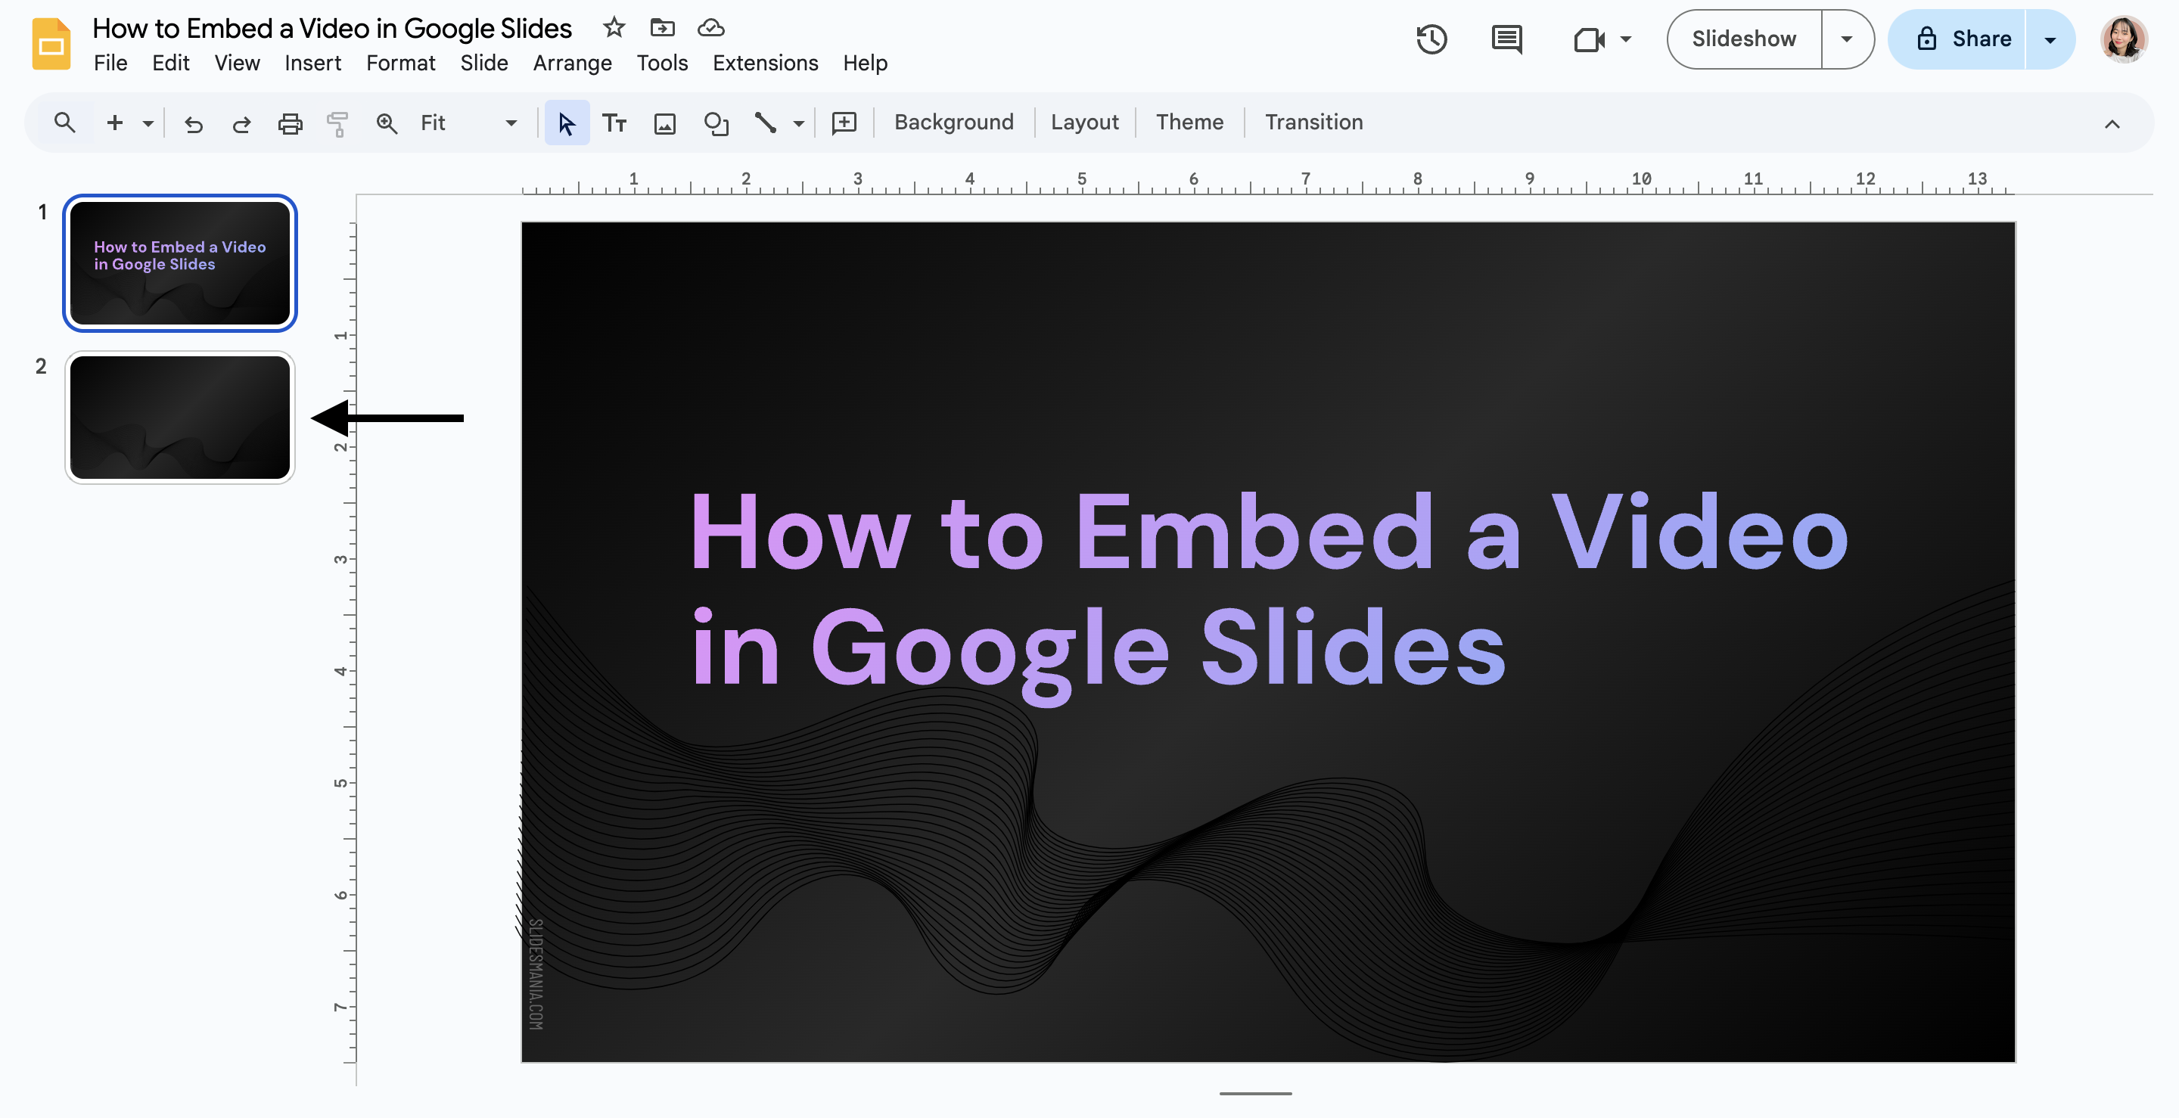Open the search menus magnifier
The height and width of the screenshot is (1118, 2179).
pos(64,123)
